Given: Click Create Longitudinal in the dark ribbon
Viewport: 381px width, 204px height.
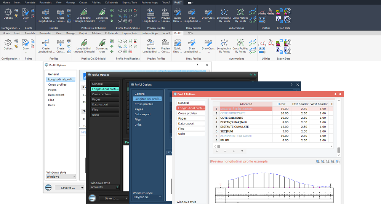Looking at the screenshot, I should click(46, 16).
